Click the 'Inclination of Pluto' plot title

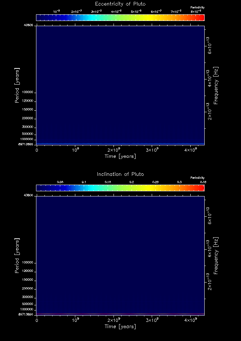(x=120, y=174)
